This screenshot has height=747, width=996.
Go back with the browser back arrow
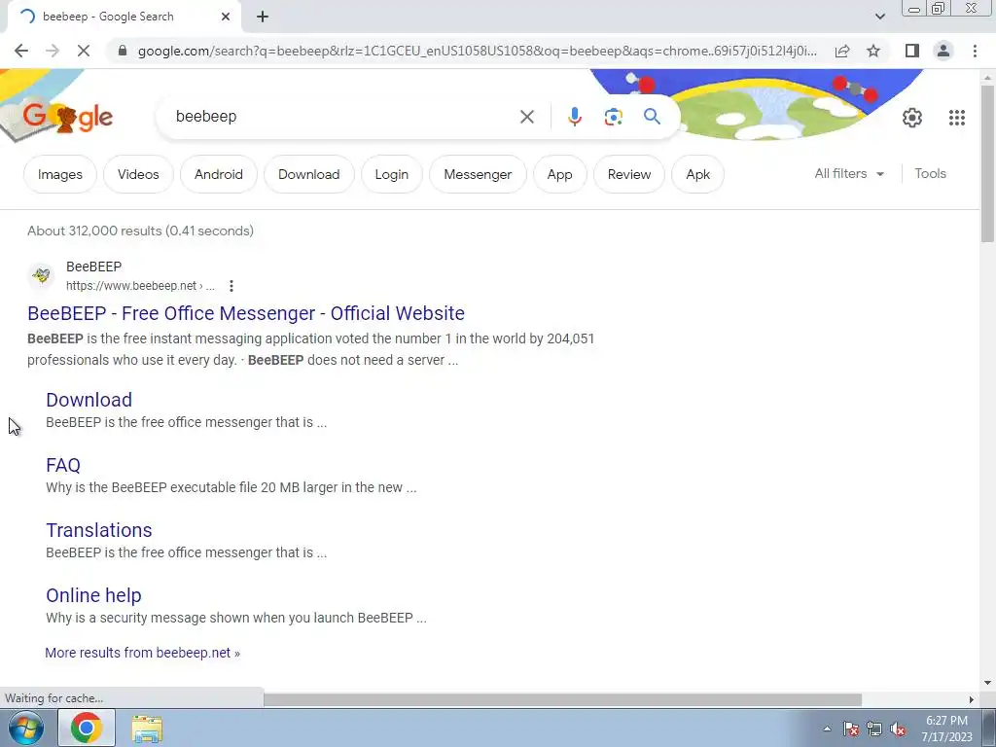point(21,51)
